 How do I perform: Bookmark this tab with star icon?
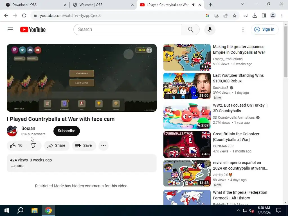[x=235, y=16]
